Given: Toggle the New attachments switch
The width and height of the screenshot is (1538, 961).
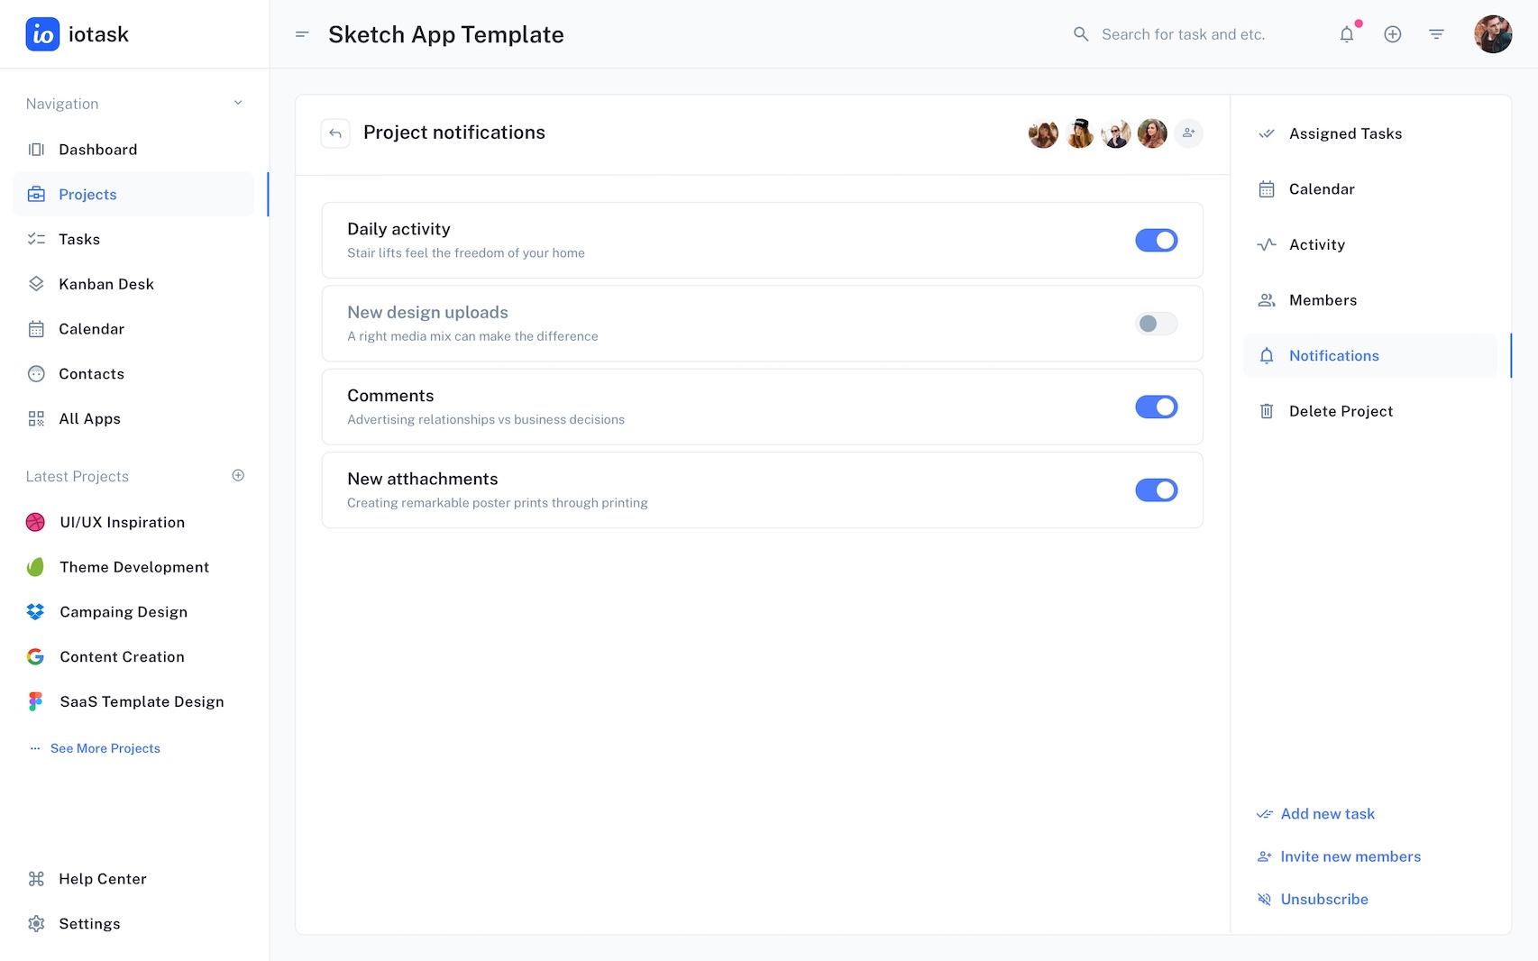Looking at the screenshot, I should pyautogui.click(x=1156, y=490).
